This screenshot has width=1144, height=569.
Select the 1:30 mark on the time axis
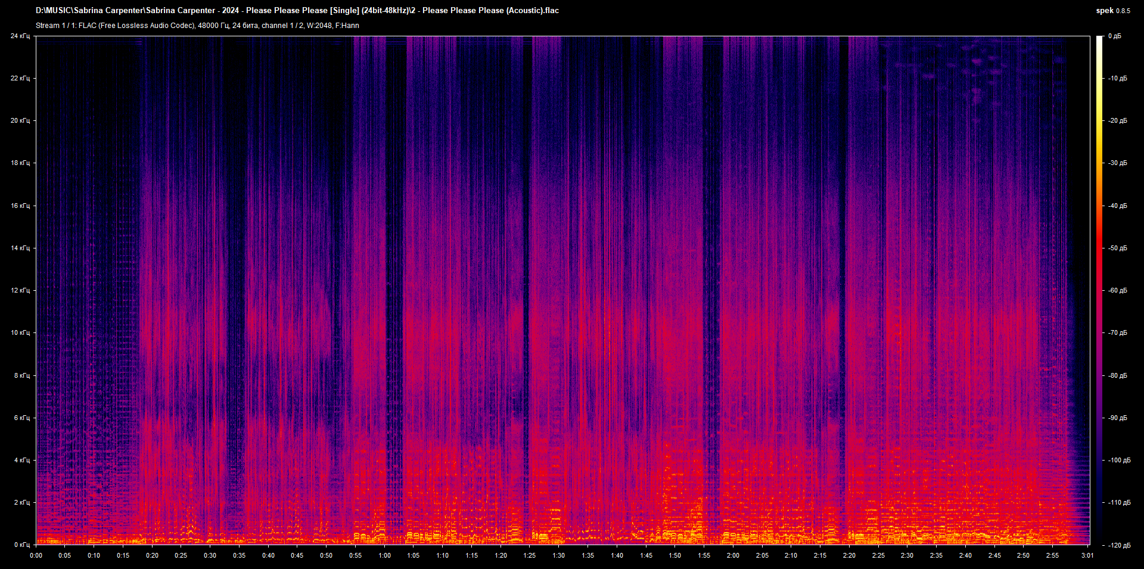click(558, 555)
